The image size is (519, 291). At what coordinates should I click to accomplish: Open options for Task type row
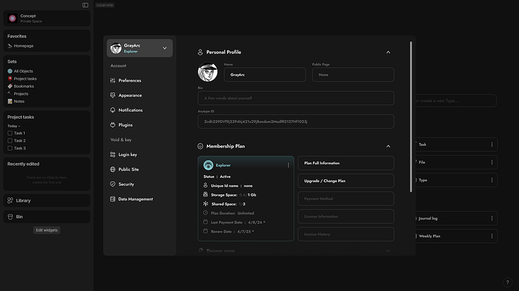492,145
